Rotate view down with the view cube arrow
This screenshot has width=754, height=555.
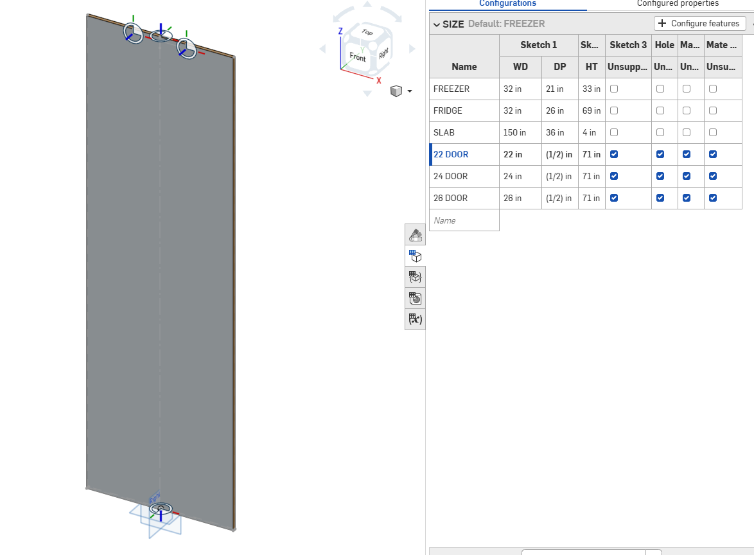367,93
